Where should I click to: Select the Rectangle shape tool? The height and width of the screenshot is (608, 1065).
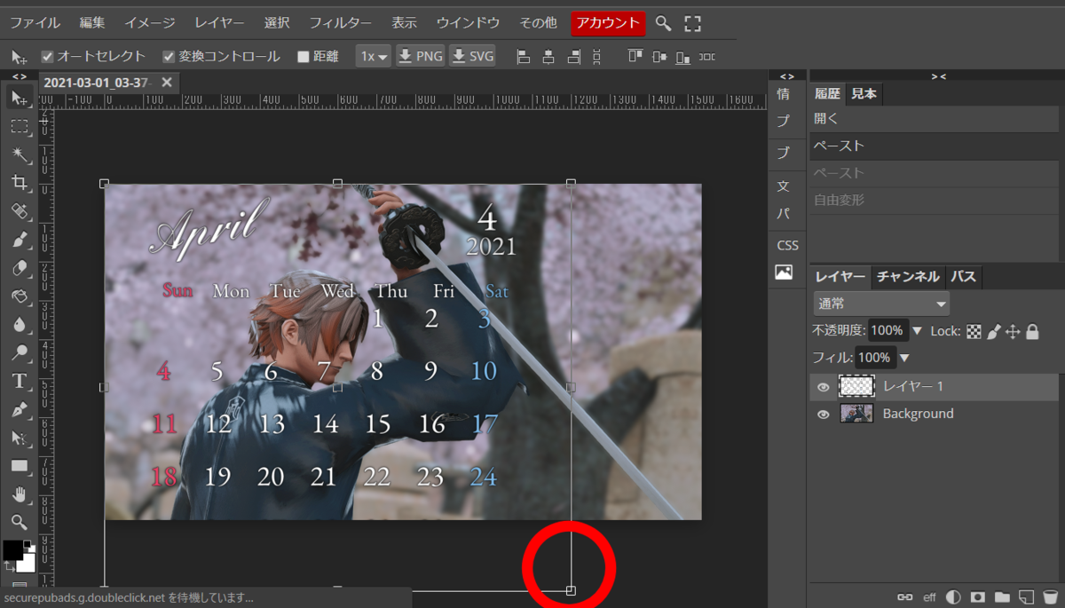tap(20, 466)
